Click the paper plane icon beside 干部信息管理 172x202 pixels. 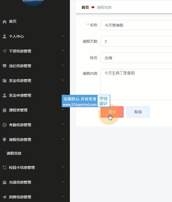[x=4, y=51]
